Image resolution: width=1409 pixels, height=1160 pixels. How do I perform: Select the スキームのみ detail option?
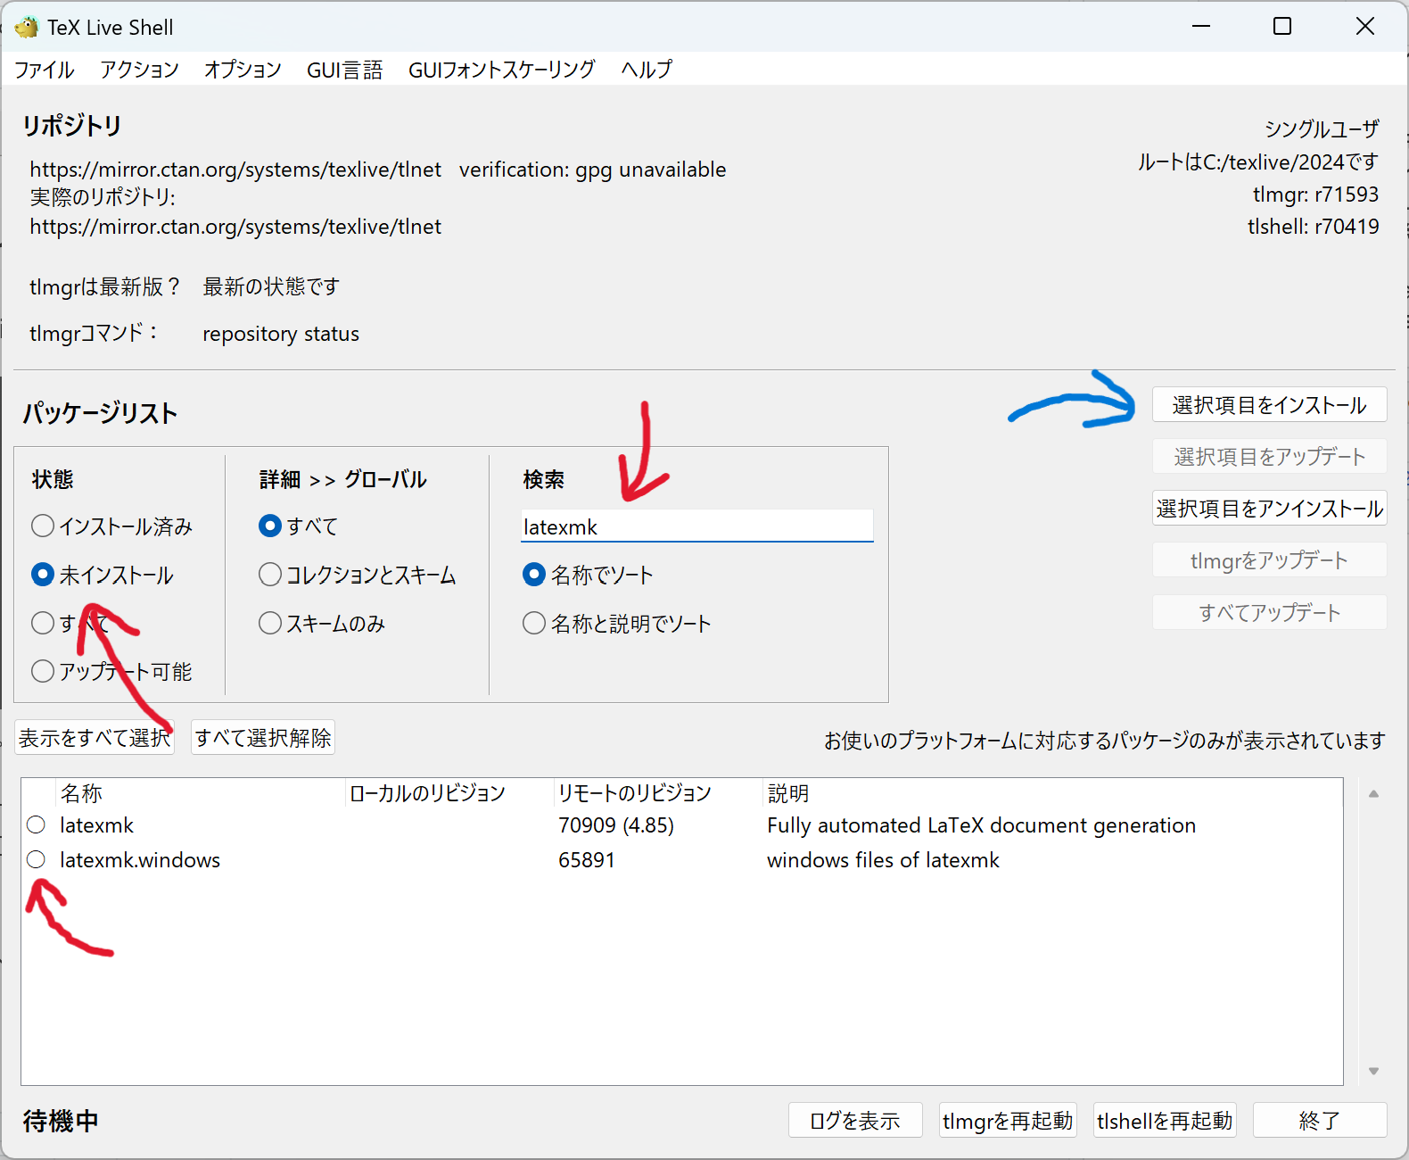click(270, 623)
